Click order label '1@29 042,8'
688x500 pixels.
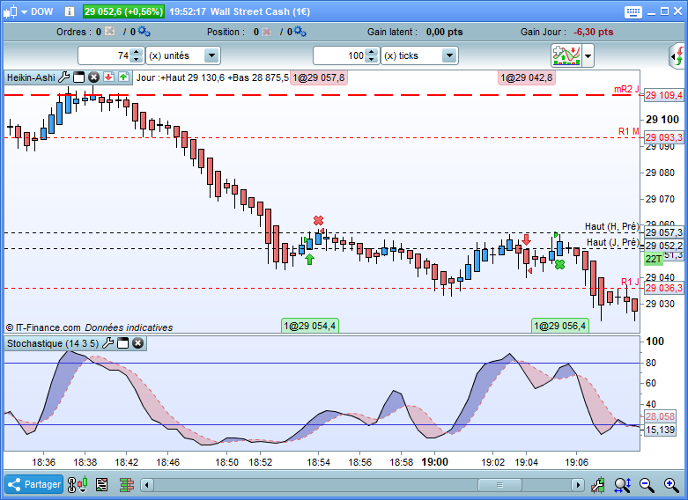[x=527, y=78]
